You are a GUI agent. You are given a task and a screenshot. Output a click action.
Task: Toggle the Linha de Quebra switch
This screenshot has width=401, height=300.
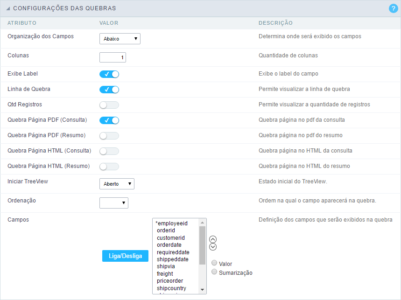pos(109,90)
